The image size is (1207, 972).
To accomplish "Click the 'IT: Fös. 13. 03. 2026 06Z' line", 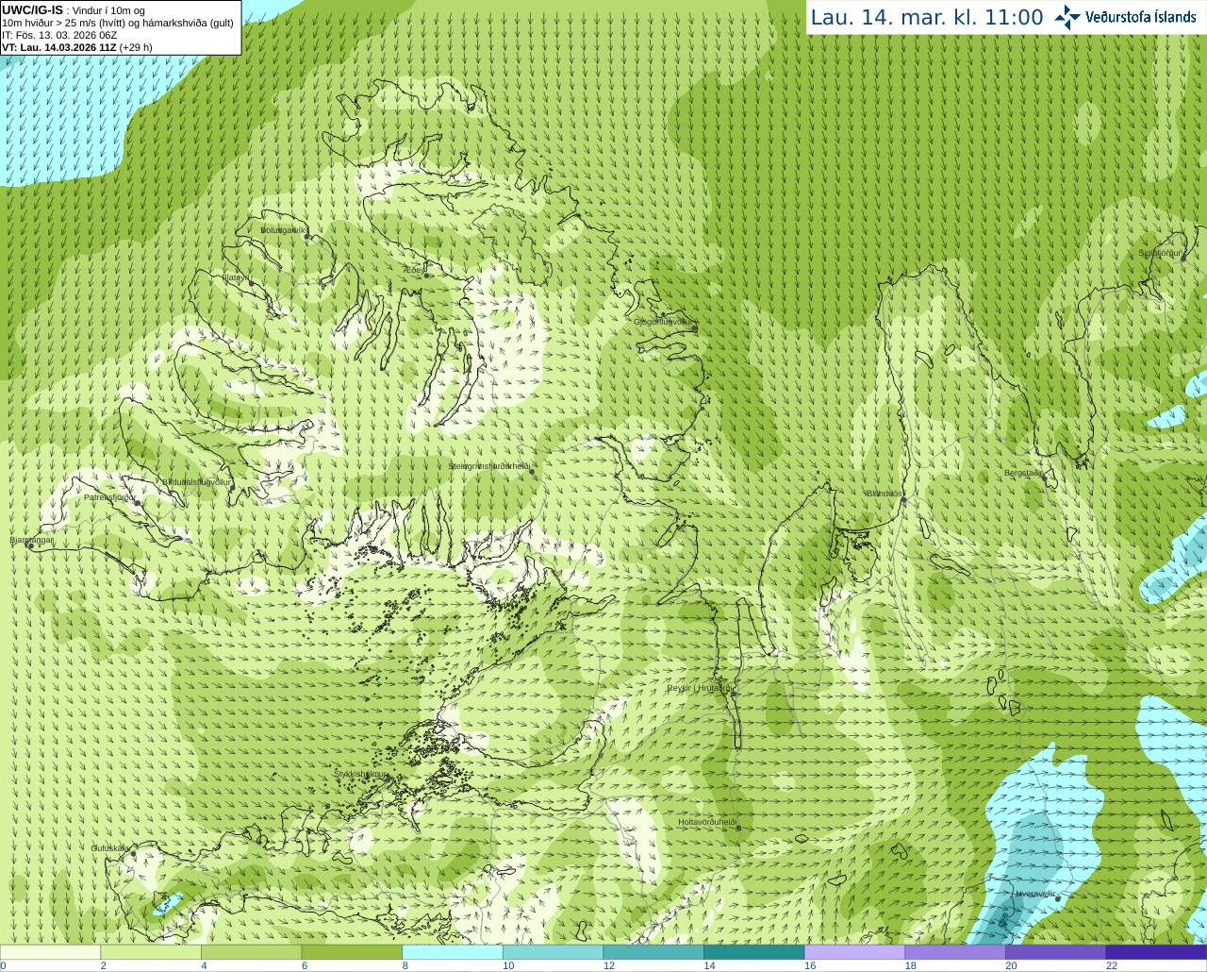I will (x=59, y=35).
